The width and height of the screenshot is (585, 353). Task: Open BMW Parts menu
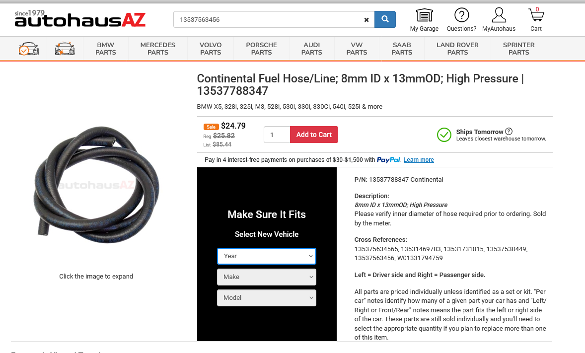click(106, 49)
